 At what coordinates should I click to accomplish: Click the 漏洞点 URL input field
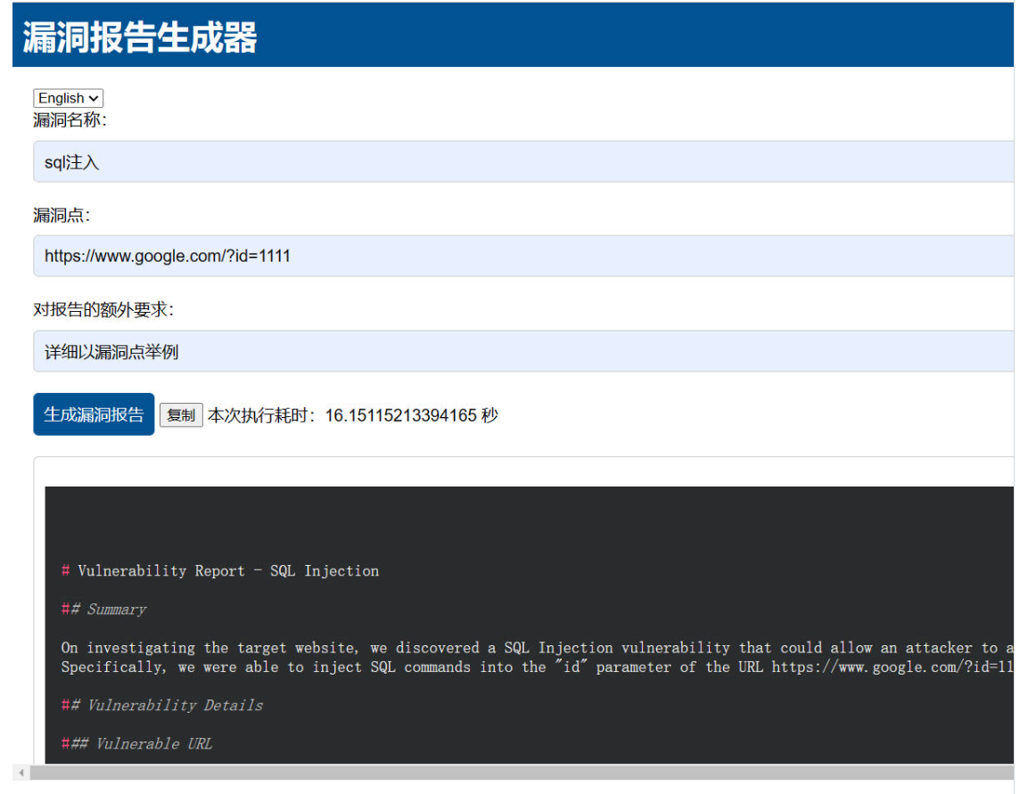(523, 256)
